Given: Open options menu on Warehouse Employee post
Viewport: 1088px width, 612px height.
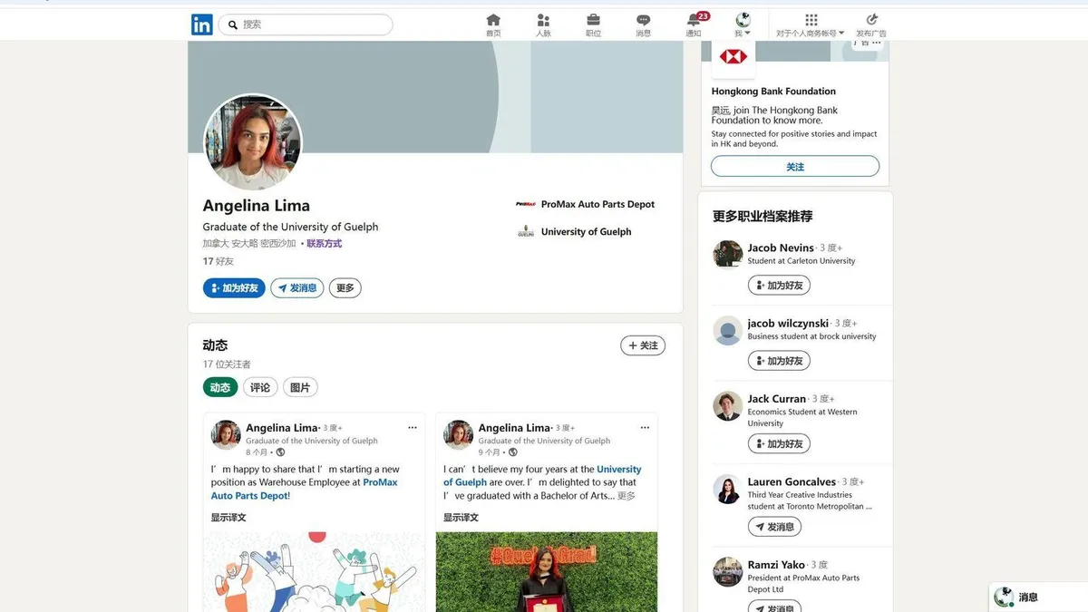Looking at the screenshot, I should [x=413, y=428].
